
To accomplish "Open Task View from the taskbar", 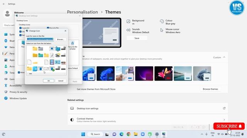I will pos(107,134).
